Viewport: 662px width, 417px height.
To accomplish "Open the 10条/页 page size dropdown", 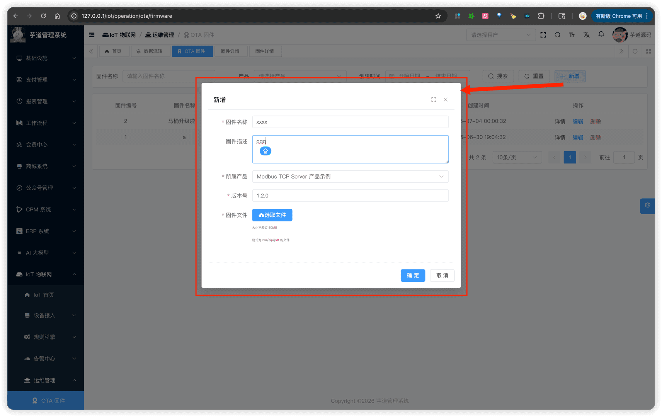I will pos(516,157).
